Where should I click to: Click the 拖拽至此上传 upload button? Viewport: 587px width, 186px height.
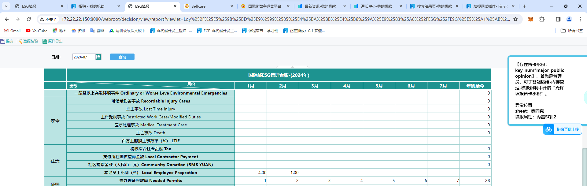click(563, 129)
